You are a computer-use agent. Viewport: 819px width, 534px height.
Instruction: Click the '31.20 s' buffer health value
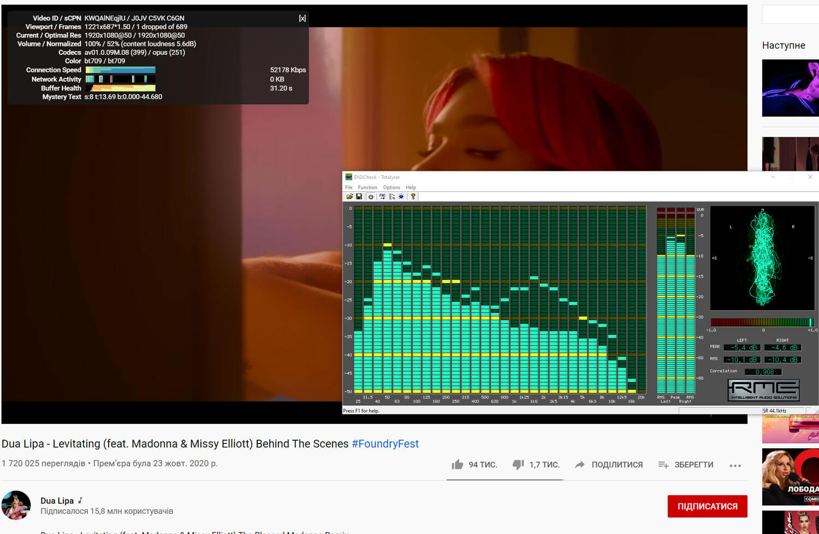pos(281,88)
